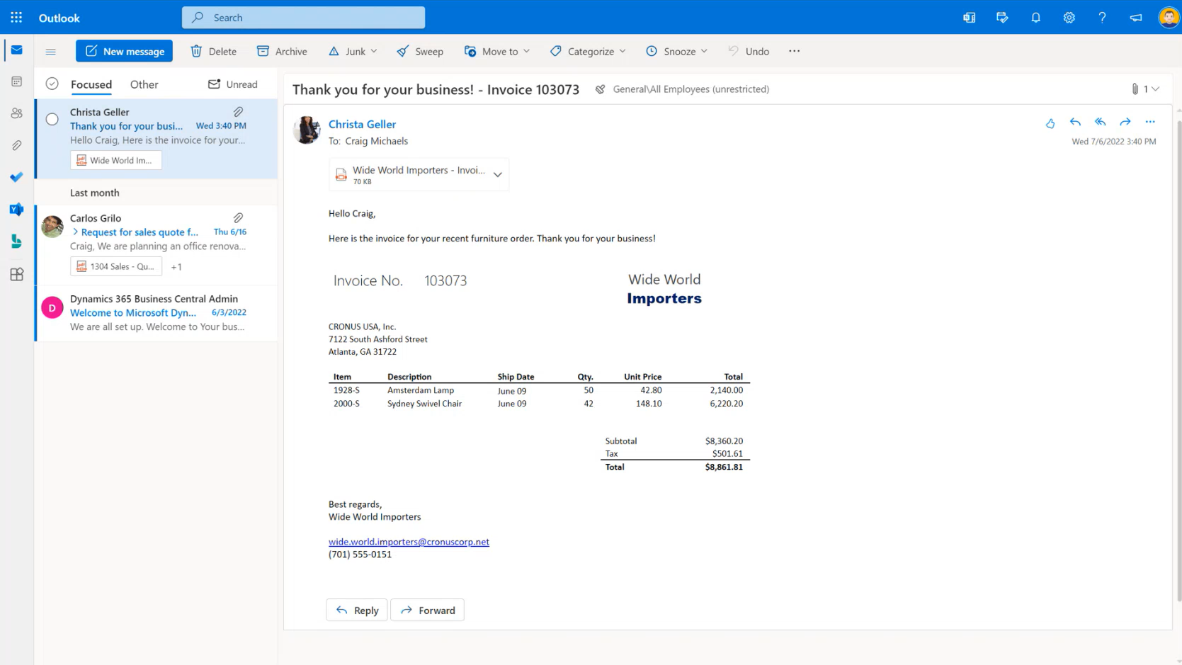Expand Junk dropdown arrow

click(374, 51)
